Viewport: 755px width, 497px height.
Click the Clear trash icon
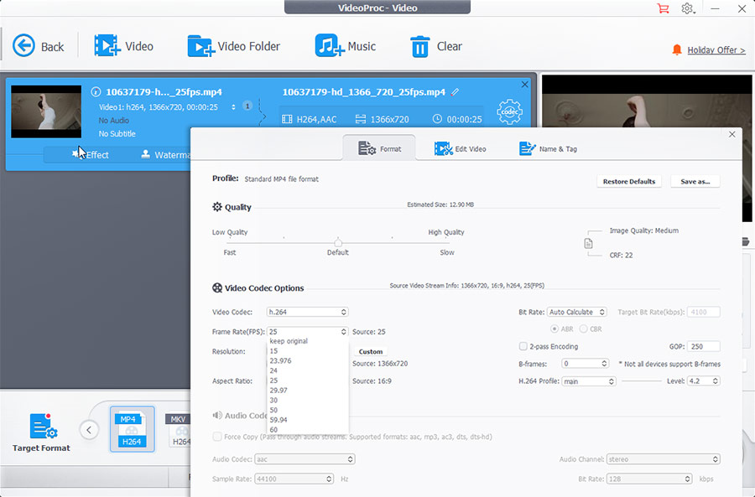click(420, 46)
